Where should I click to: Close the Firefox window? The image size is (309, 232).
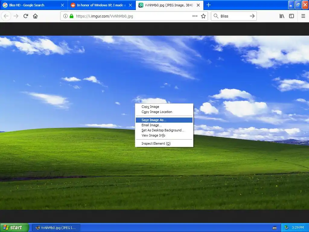pyautogui.click(x=305, y=5)
